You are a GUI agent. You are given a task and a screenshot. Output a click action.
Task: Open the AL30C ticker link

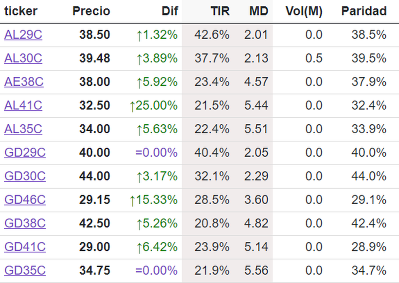(23, 58)
